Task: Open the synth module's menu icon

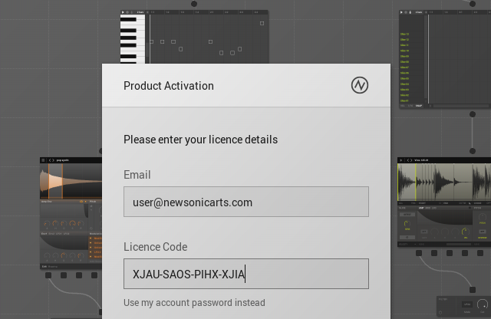Action: (x=43, y=160)
